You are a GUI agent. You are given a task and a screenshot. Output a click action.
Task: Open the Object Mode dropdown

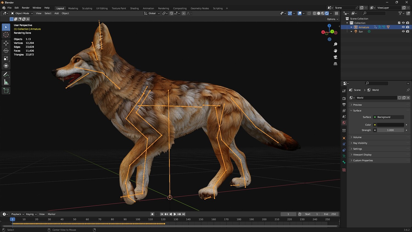pyautogui.click(x=22, y=13)
